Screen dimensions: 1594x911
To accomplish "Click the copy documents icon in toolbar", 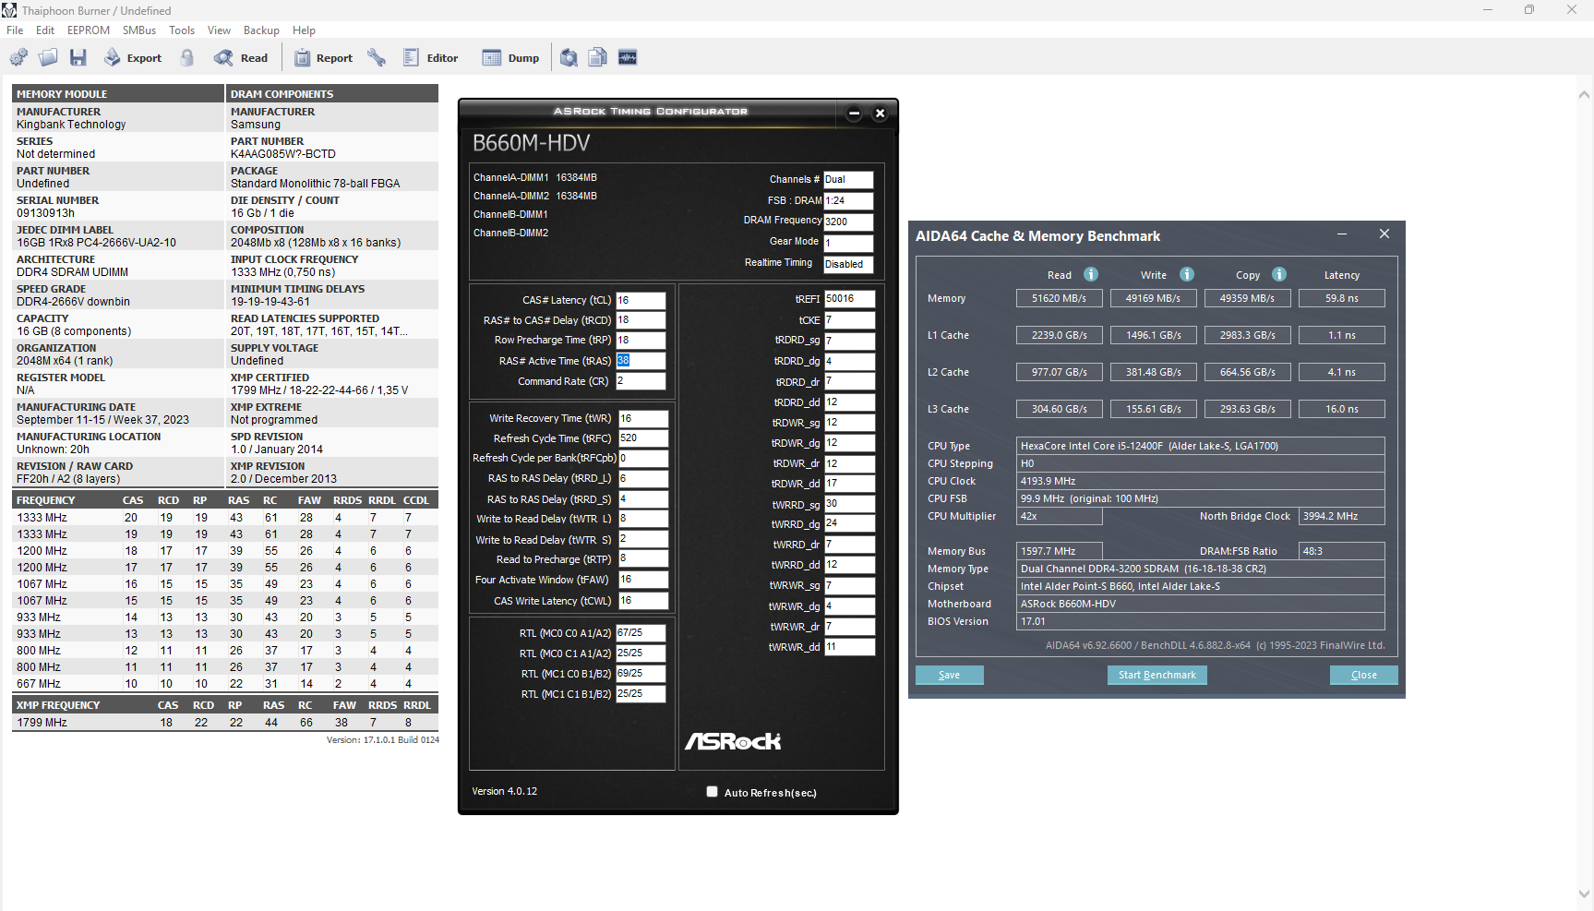I will pos(598,58).
